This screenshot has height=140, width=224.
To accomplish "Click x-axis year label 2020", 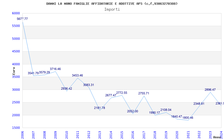I will tap(177, 135).
